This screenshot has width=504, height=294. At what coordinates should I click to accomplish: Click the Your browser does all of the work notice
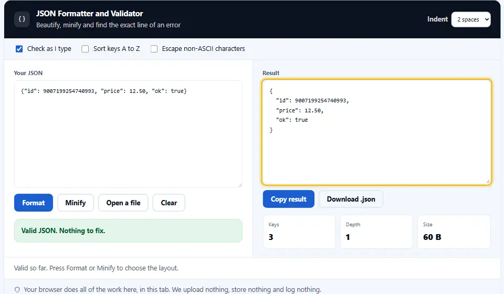tap(172, 289)
